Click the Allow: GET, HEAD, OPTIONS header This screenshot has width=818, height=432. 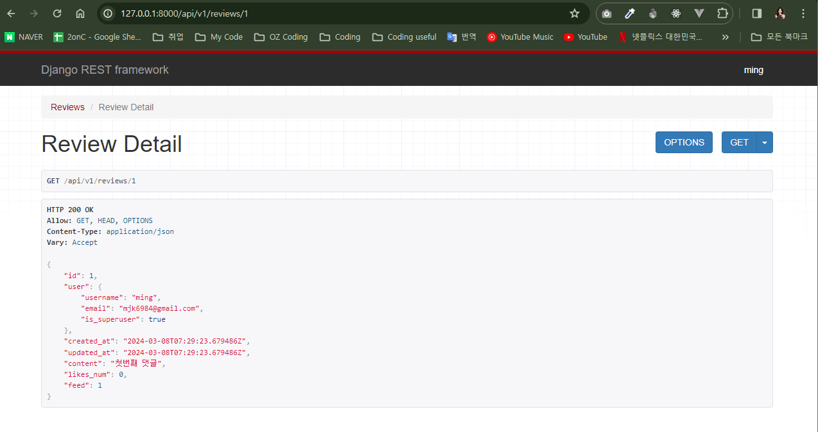click(x=100, y=220)
